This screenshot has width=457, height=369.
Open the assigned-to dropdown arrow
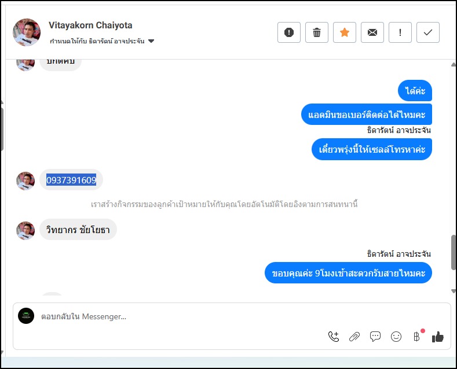pyautogui.click(x=151, y=41)
